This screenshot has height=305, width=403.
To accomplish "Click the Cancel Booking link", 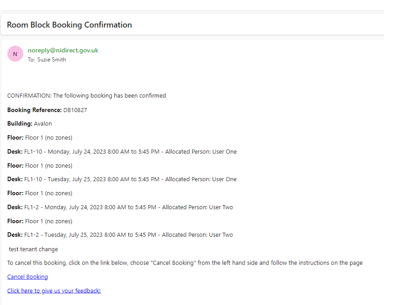I will click(x=28, y=277).
